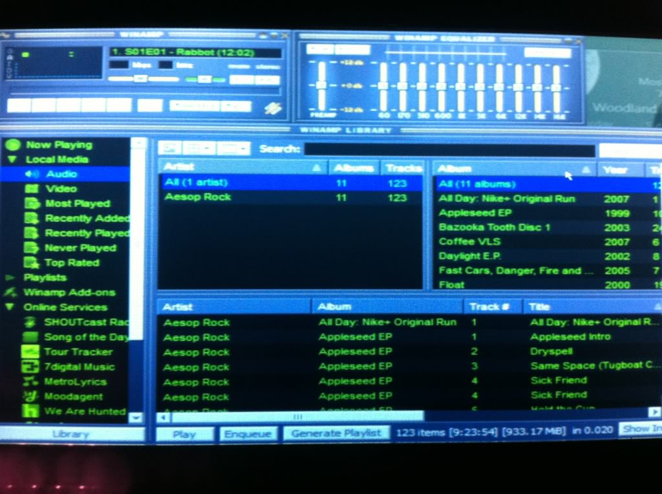Screen dimensions: 662x494
Task: Click the S01E01 - Rabbot song title display
Action: click(195, 53)
